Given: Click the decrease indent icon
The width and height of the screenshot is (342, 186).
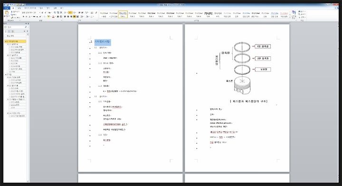Looking at the screenshot, I should tap(79, 13).
